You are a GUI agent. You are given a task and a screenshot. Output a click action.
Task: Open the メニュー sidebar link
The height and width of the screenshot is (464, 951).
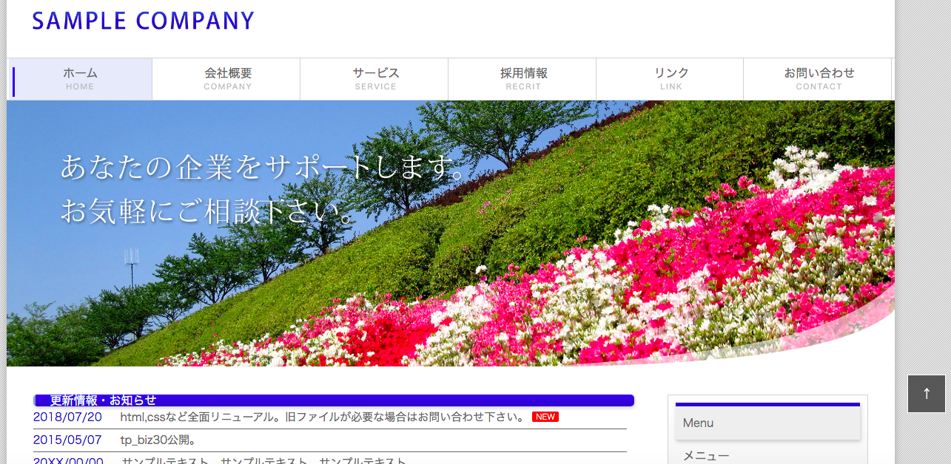(x=706, y=455)
